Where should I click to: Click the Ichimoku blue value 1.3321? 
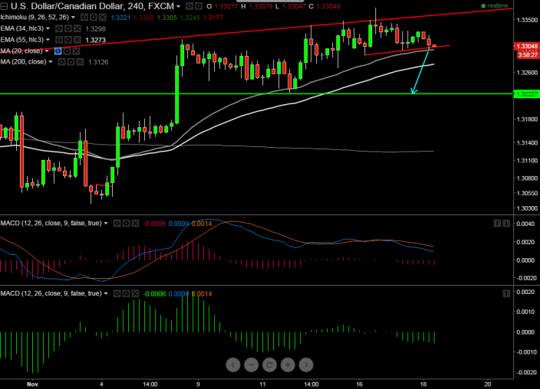click(121, 18)
